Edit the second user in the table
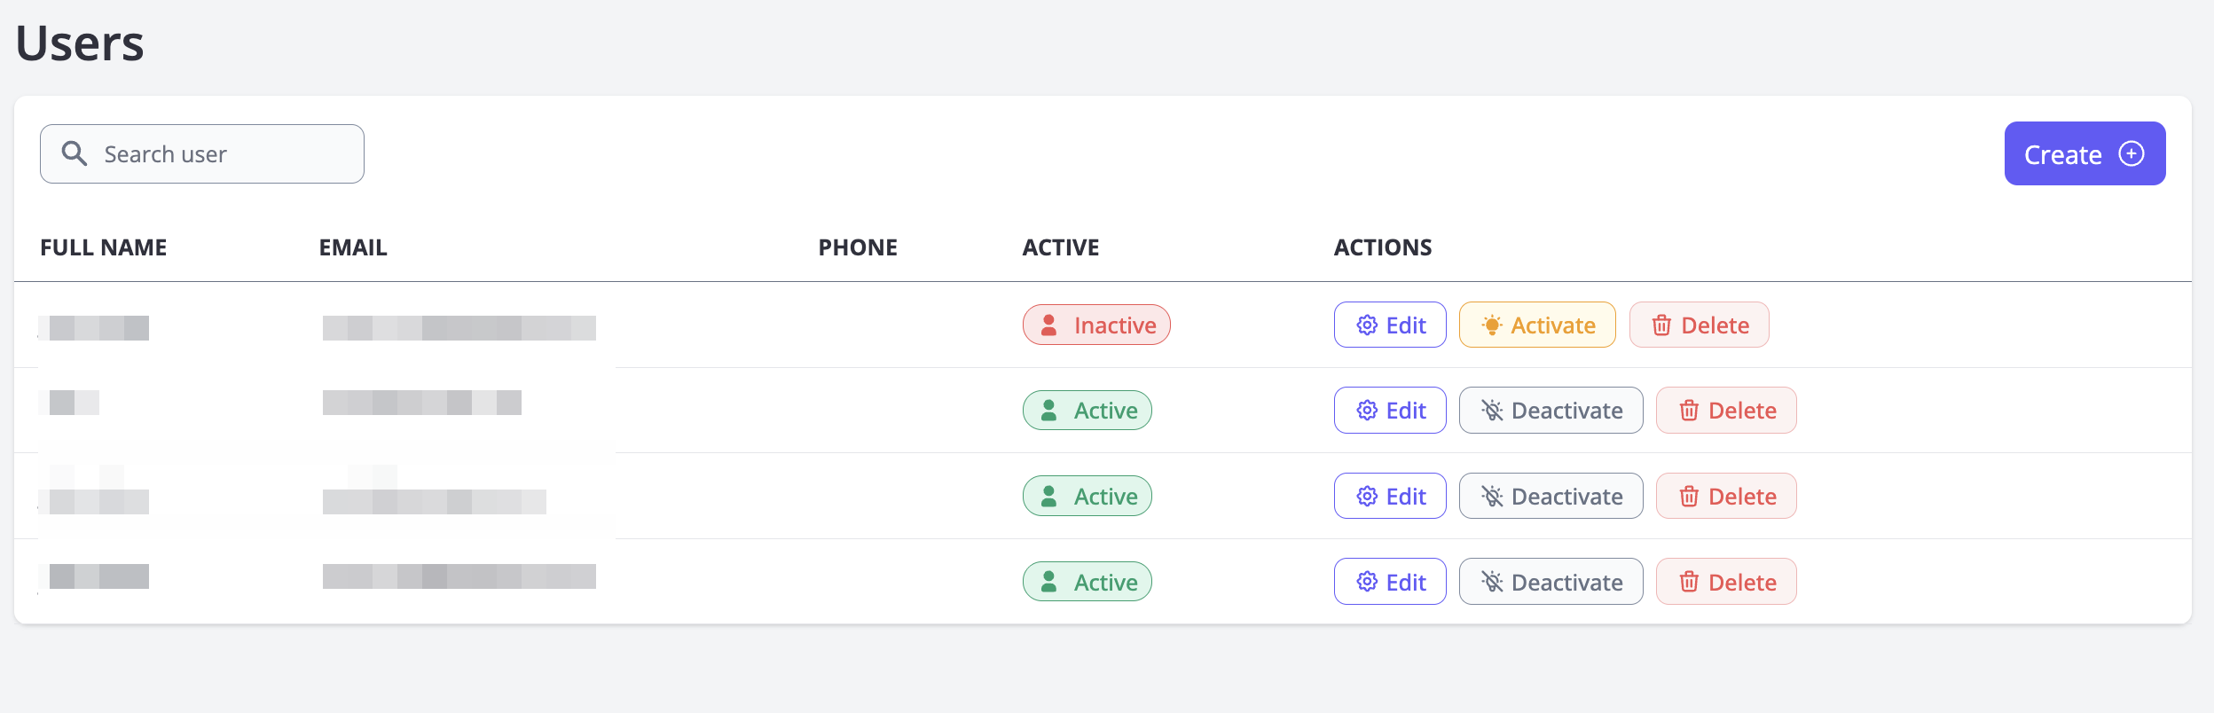This screenshot has width=2214, height=713. (x=1390, y=411)
